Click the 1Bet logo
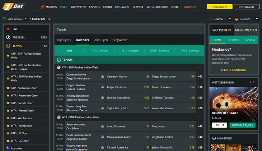Screen dimensions: 262x151 click(x=14, y=7)
